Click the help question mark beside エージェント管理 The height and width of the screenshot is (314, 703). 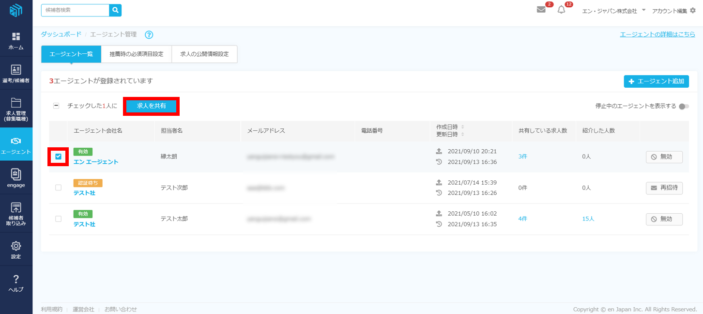149,35
